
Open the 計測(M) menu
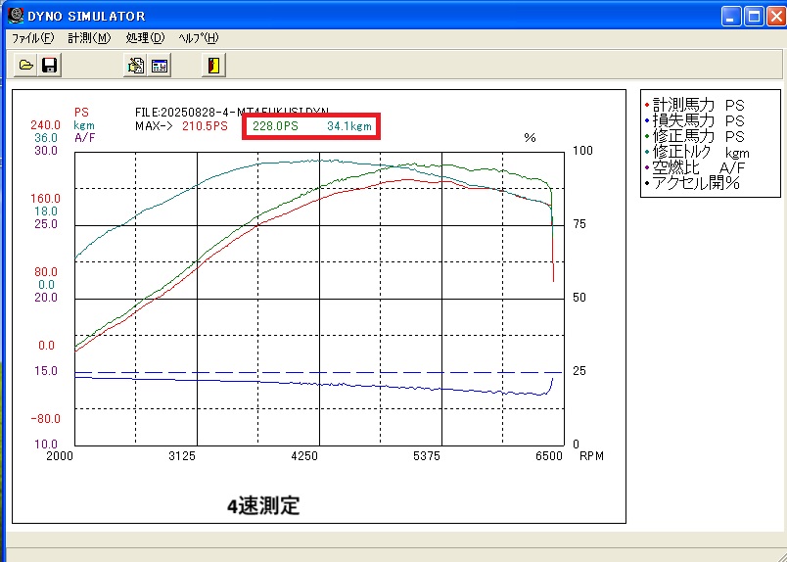pos(89,38)
